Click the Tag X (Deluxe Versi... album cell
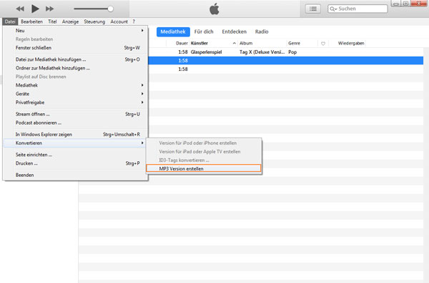429x283 pixels. [262, 52]
